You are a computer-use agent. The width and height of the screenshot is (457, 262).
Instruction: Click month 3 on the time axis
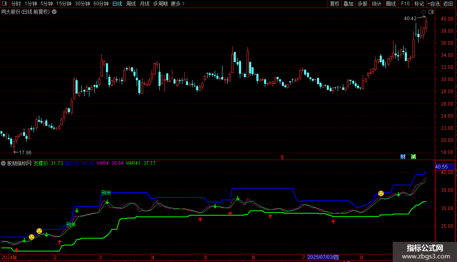(100, 257)
